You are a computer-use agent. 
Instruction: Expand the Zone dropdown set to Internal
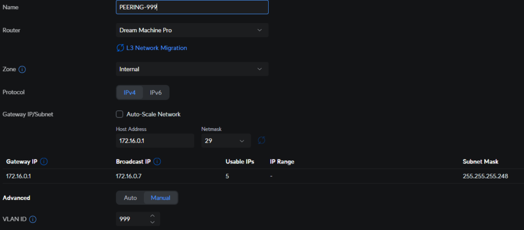click(192, 69)
